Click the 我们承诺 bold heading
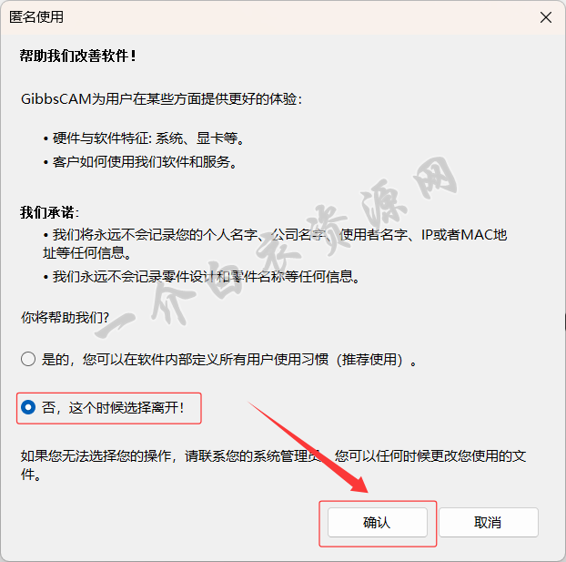This screenshot has height=562, width=566. [x=49, y=212]
